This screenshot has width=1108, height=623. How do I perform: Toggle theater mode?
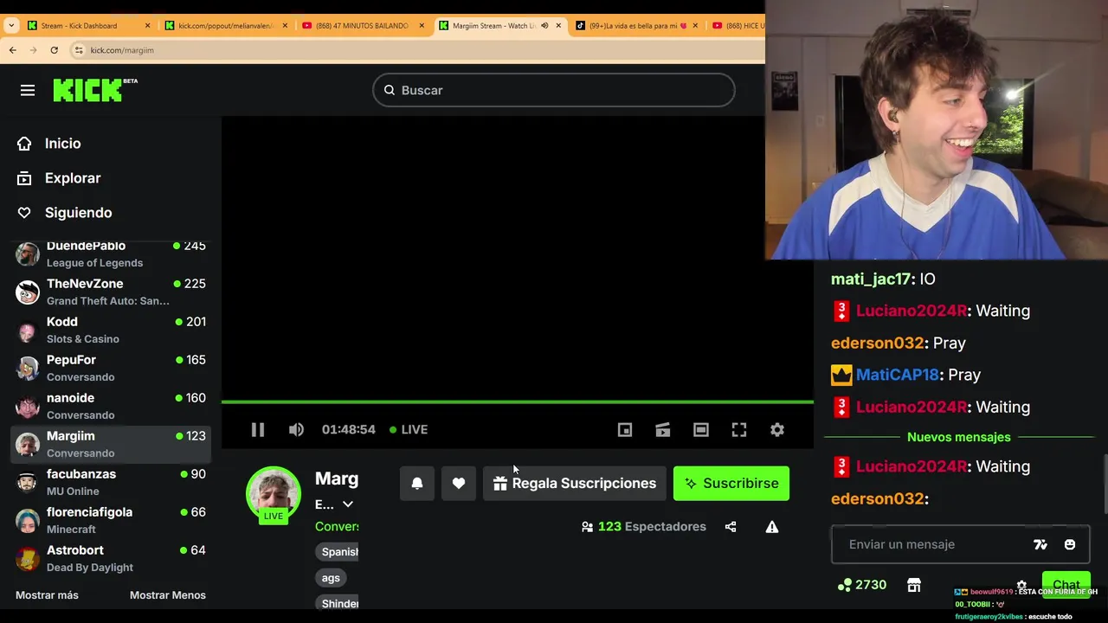(701, 429)
